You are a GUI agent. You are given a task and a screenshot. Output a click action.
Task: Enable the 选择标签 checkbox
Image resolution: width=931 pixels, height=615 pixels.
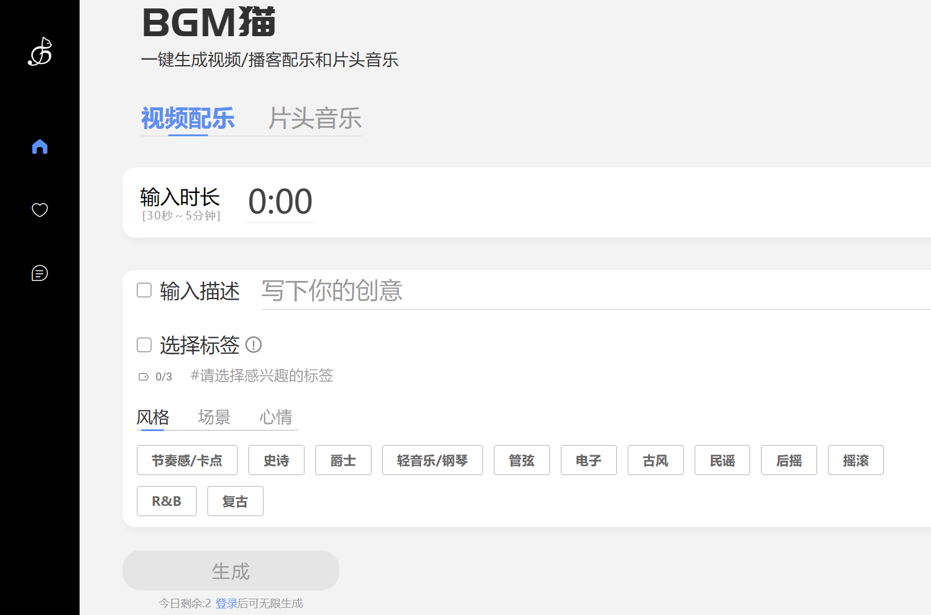pos(144,345)
